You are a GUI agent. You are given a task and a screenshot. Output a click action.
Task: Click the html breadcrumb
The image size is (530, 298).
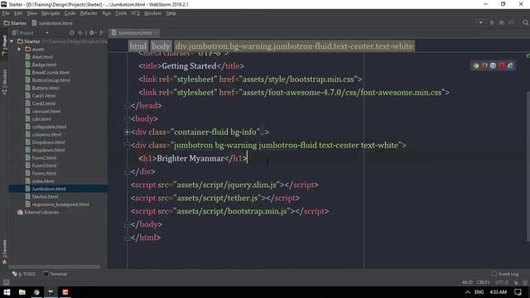tap(138, 46)
